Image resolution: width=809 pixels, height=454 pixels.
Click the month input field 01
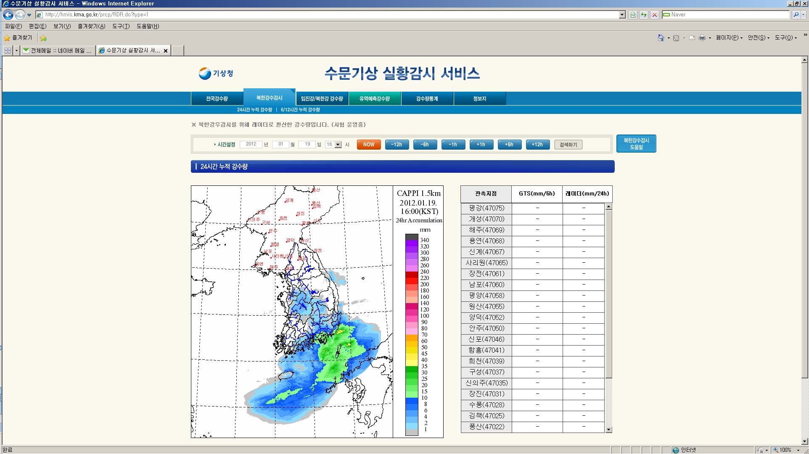point(280,144)
